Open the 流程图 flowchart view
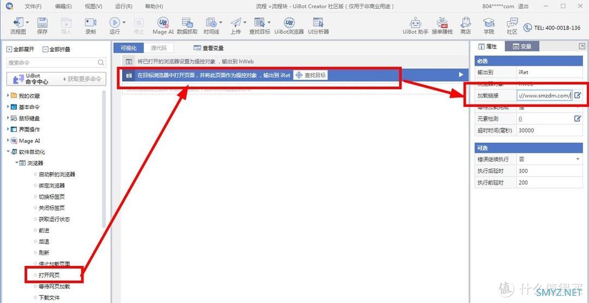Viewport: 589px width, 303px height. tap(18, 26)
